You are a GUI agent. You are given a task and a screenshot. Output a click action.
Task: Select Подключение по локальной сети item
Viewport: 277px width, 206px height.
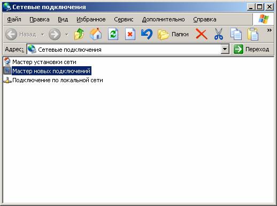click(x=58, y=80)
